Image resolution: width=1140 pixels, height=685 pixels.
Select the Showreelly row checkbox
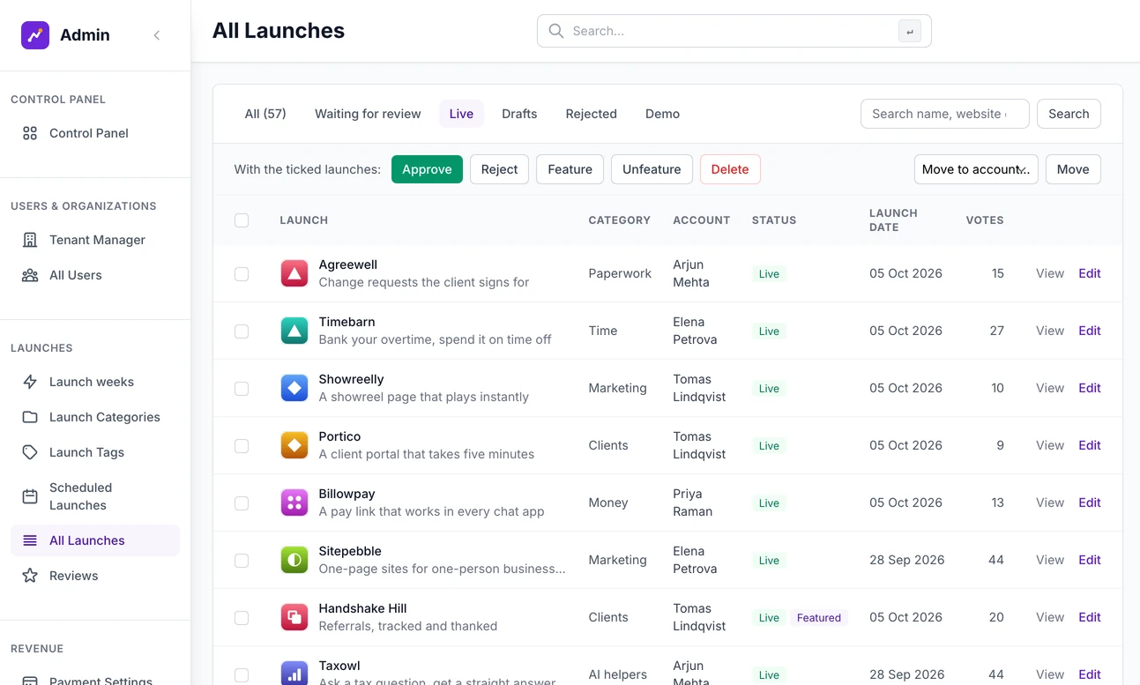tap(242, 389)
